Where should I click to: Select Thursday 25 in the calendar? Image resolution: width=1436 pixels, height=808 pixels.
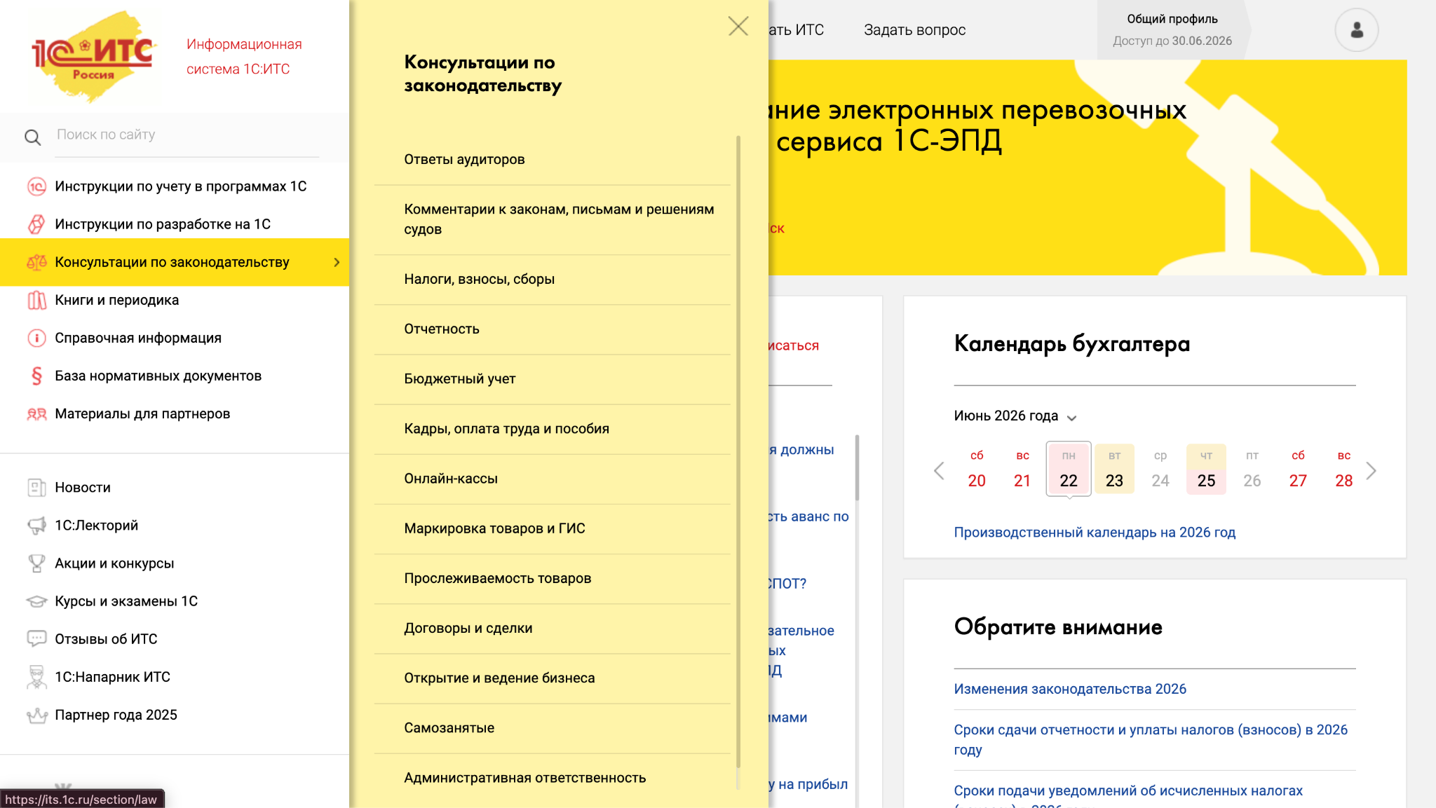point(1206,469)
